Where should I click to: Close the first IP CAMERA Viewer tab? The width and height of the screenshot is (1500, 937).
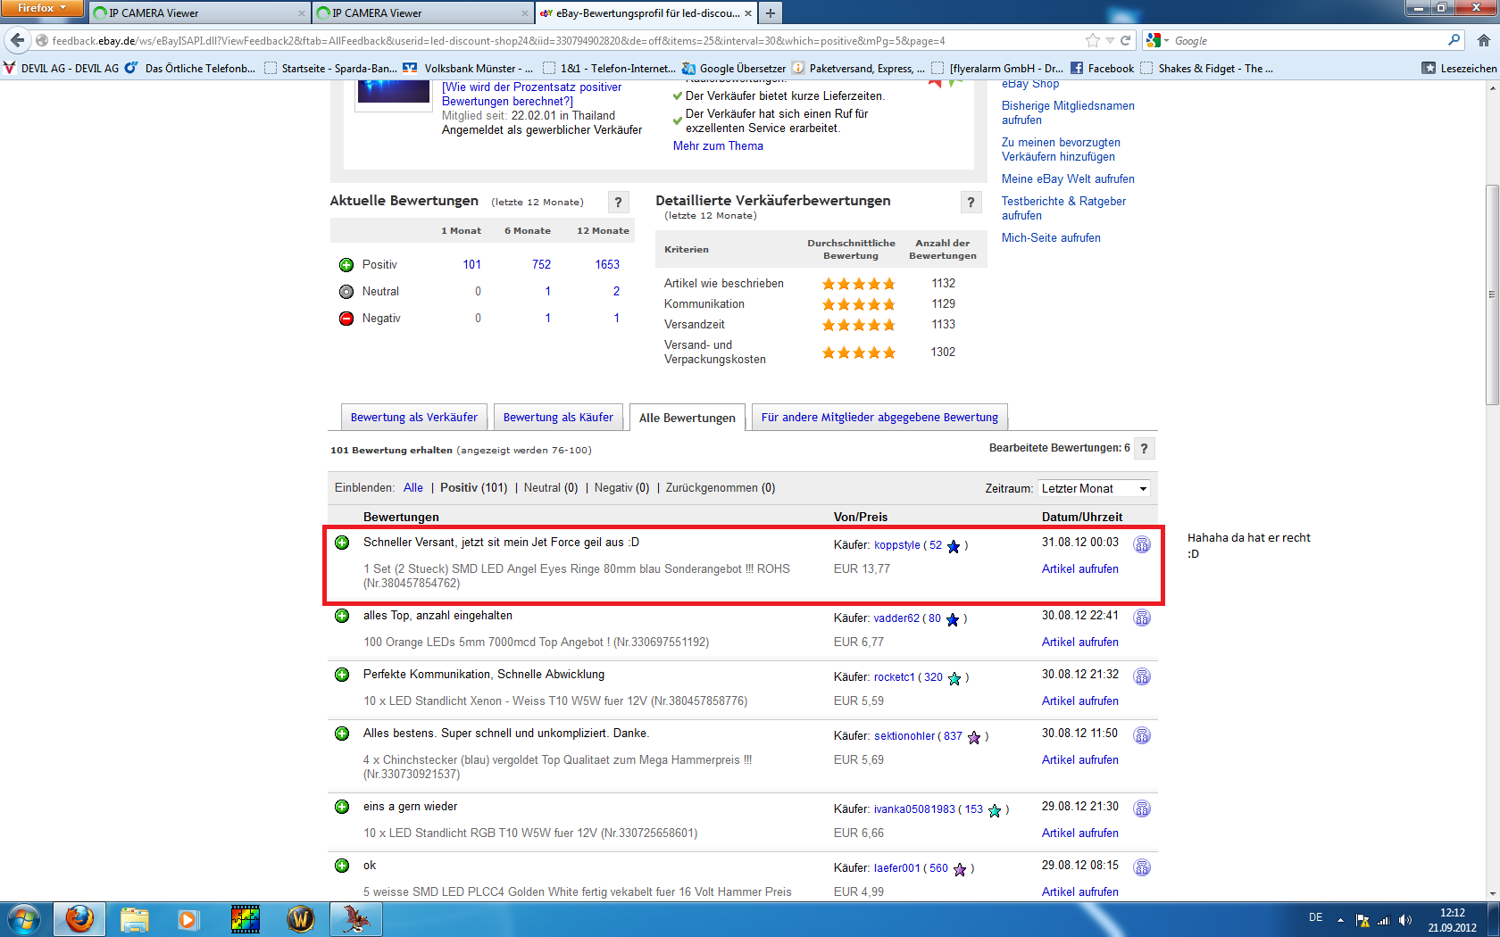coord(302,13)
